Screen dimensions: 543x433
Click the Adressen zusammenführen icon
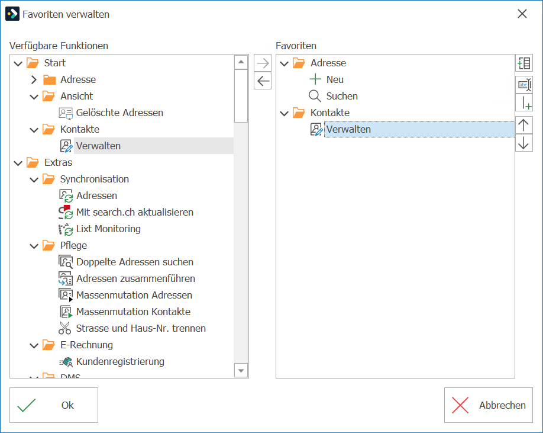66,279
